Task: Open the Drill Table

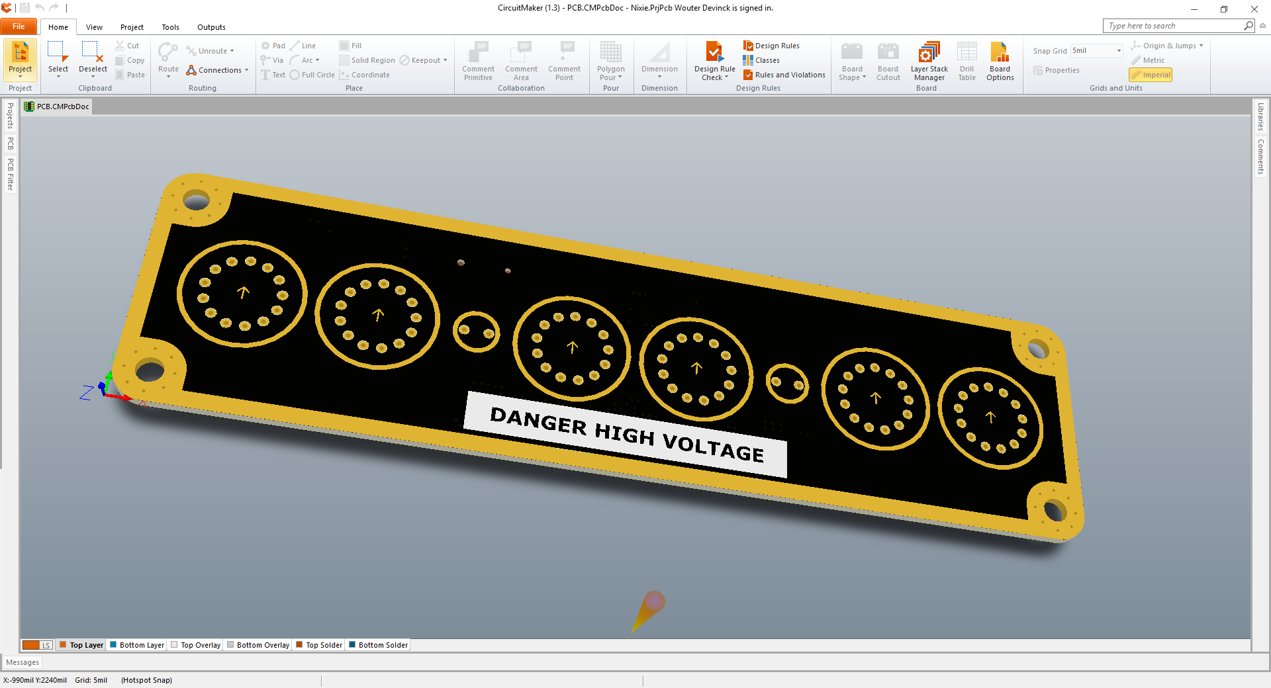Action: pos(967,60)
